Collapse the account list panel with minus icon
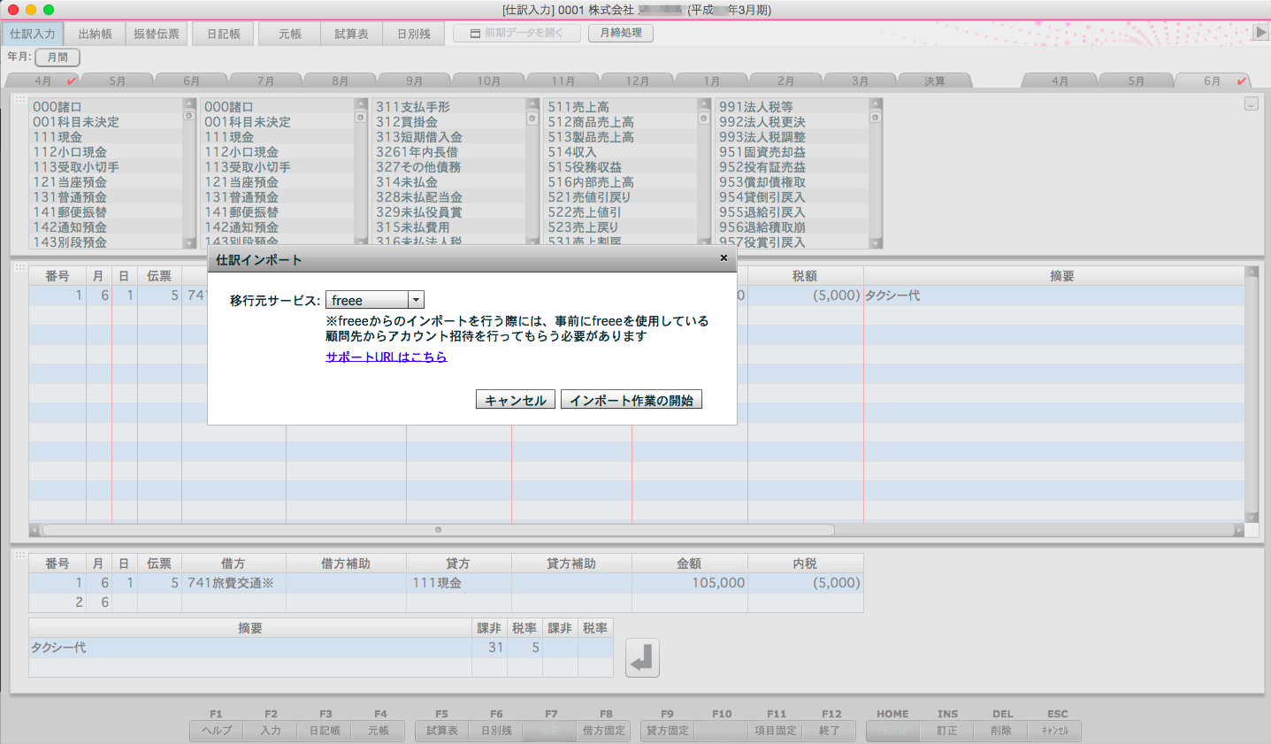Image resolution: width=1271 pixels, height=744 pixels. pyautogui.click(x=1251, y=104)
